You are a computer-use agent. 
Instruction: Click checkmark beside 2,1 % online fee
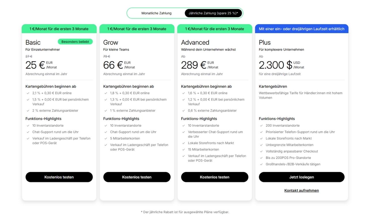point(28,93)
